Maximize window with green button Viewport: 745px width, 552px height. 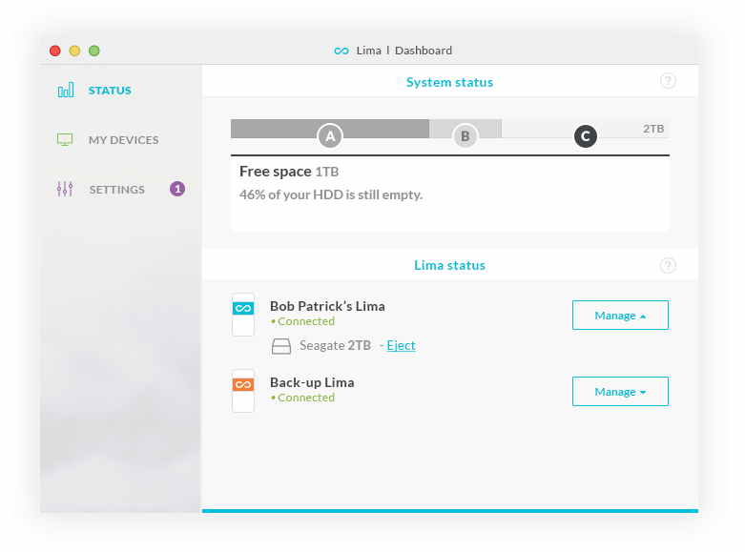pyautogui.click(x=94, y=51)
